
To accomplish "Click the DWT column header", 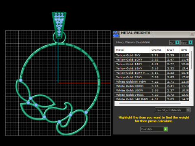I will 172,50.
